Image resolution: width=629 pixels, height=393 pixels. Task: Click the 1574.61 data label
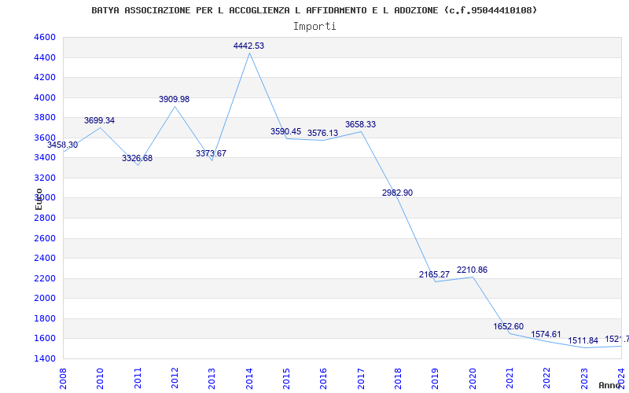point(546,334)
